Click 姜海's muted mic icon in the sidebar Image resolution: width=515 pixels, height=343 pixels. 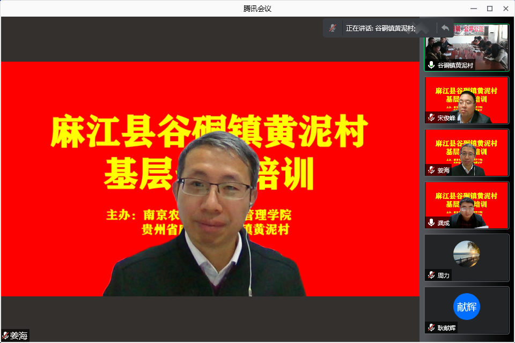(431, 170)
